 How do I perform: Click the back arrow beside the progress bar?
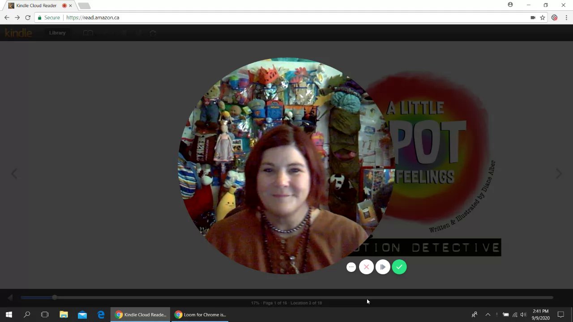pos(10,297)
